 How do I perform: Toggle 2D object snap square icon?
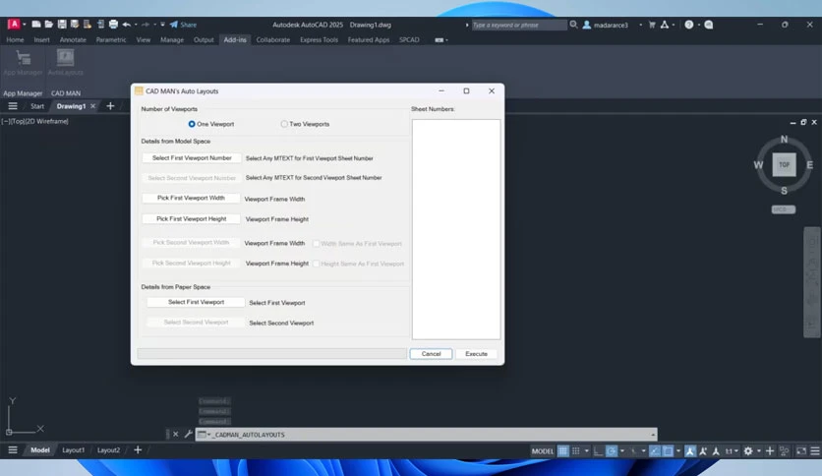[x=668, y=450]
